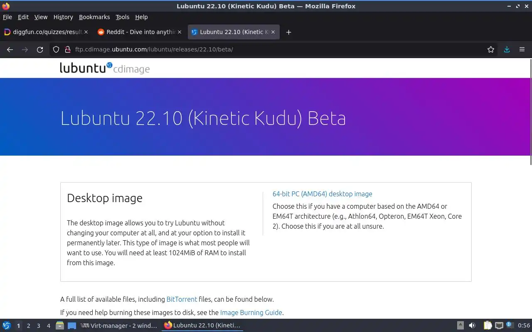
Task: Click the page vertical scrollbar thumb
Action: (x=530, y=112)
